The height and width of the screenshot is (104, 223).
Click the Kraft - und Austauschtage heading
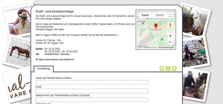pyautogui.click(x=55, y=11)
